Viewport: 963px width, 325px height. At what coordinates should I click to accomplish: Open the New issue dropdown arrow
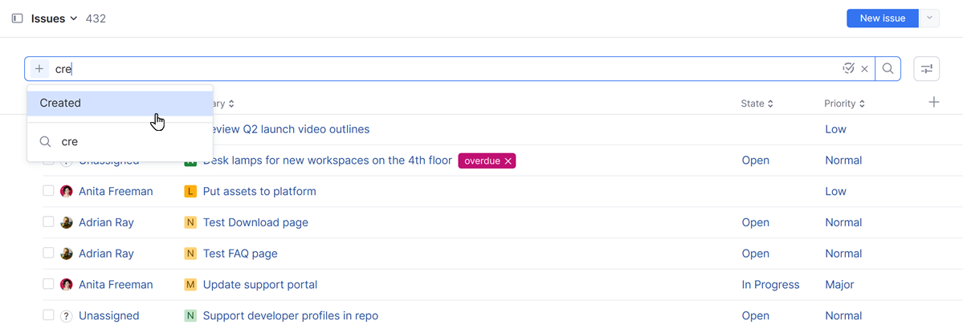[x=929, y=18]
